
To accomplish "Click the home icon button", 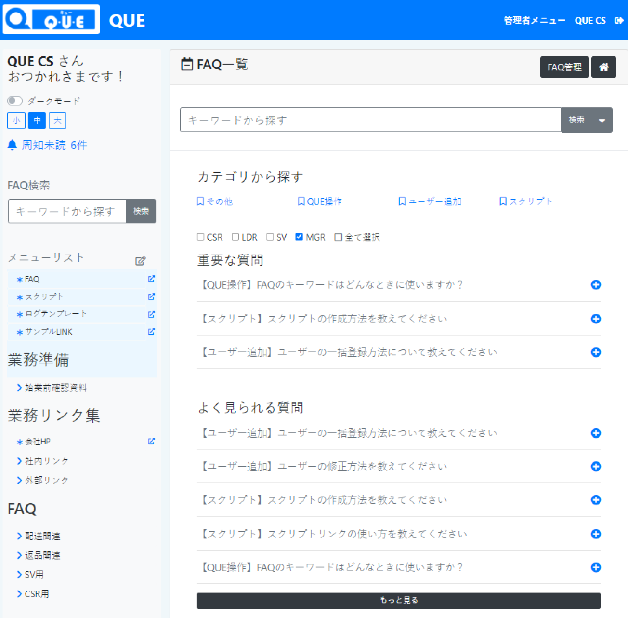I will [603, 67].
